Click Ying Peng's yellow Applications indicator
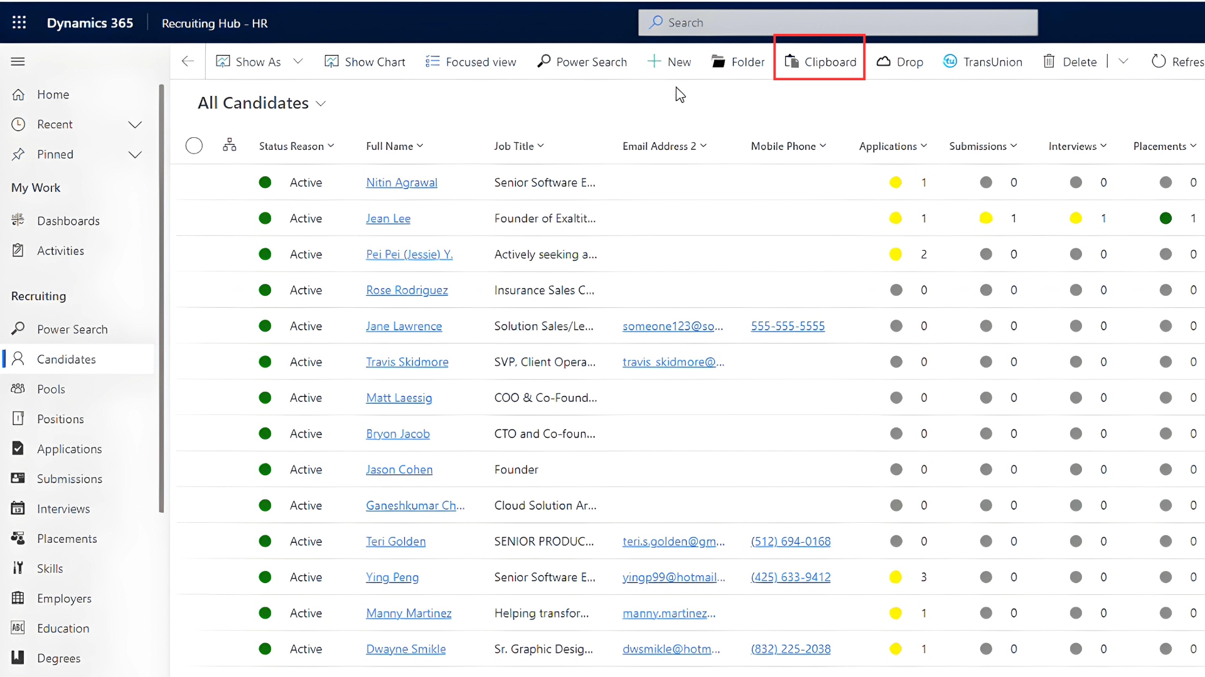Viewport: 1205px width, 677px height. click(896, 577)
